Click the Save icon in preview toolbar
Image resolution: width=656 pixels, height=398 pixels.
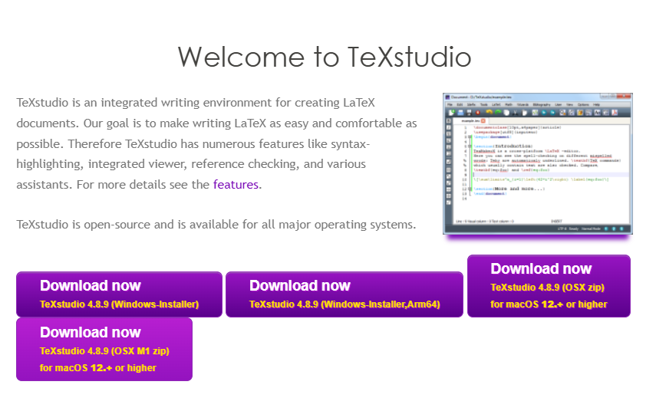click(x=467, y=112)
